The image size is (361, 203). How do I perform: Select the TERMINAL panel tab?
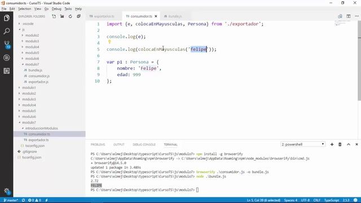(x=170, y=144)
